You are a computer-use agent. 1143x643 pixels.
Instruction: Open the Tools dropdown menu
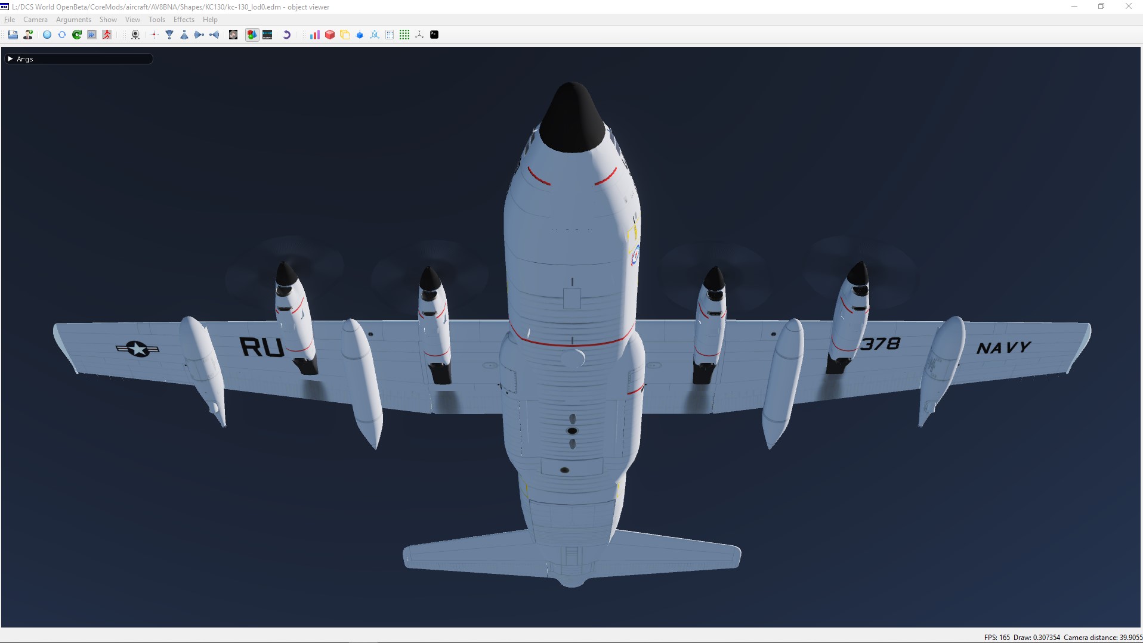157,20
